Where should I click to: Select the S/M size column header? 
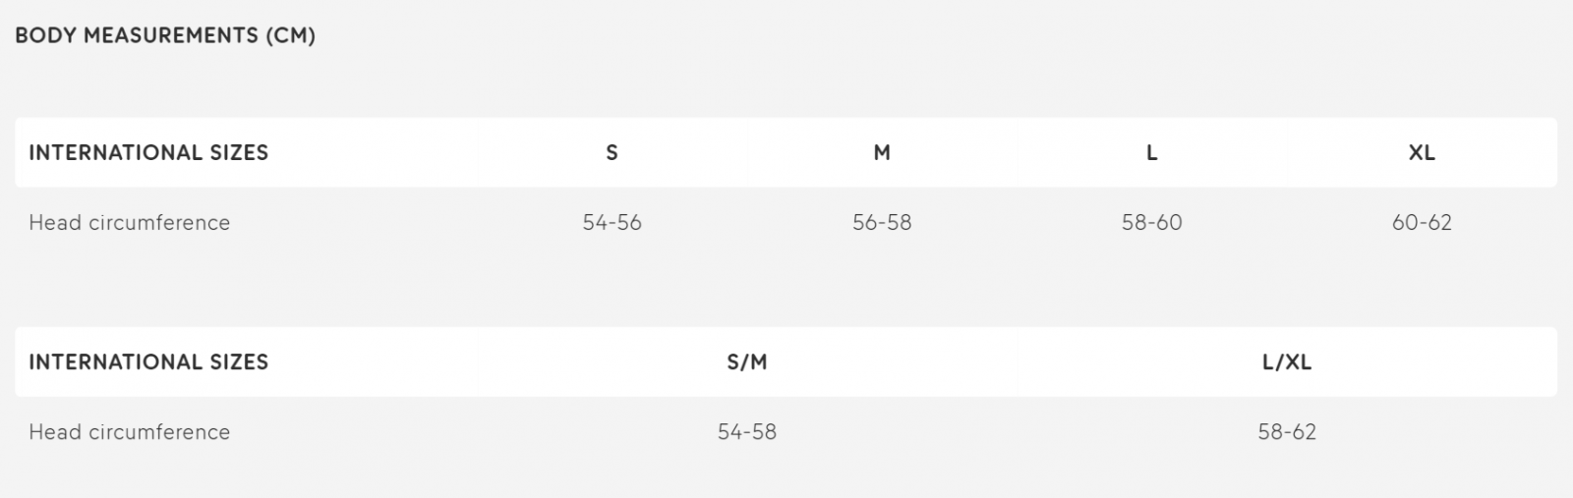point(747,361)
